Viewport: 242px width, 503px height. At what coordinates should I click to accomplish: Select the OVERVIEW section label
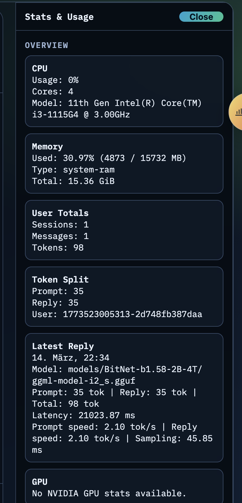46,45
